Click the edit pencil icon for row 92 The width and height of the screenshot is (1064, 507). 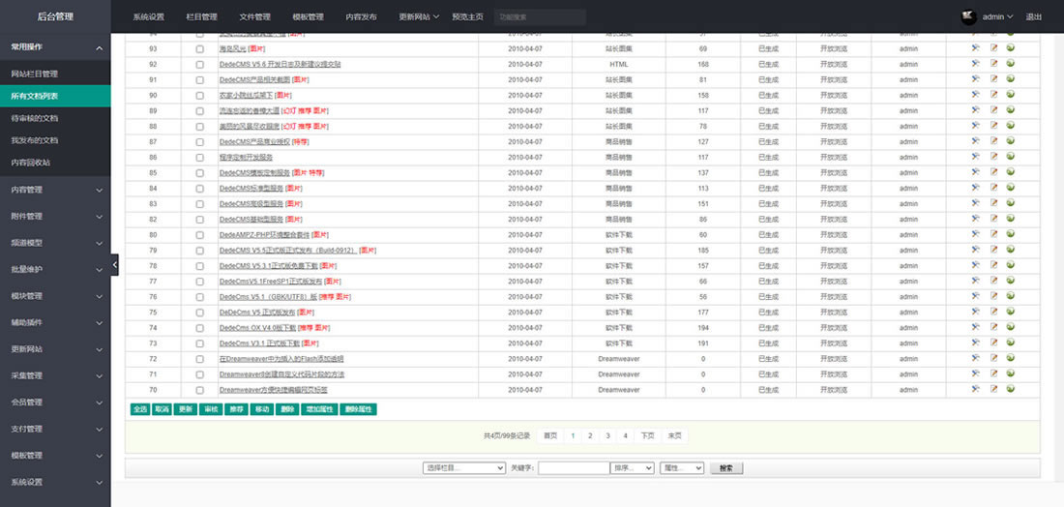coord(993,64)
